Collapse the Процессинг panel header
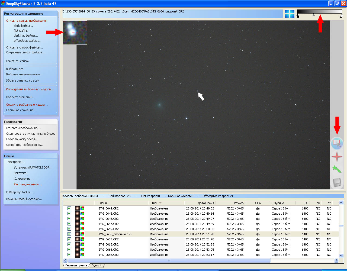This screenshot has height=271, width=347. pos(30,122)
